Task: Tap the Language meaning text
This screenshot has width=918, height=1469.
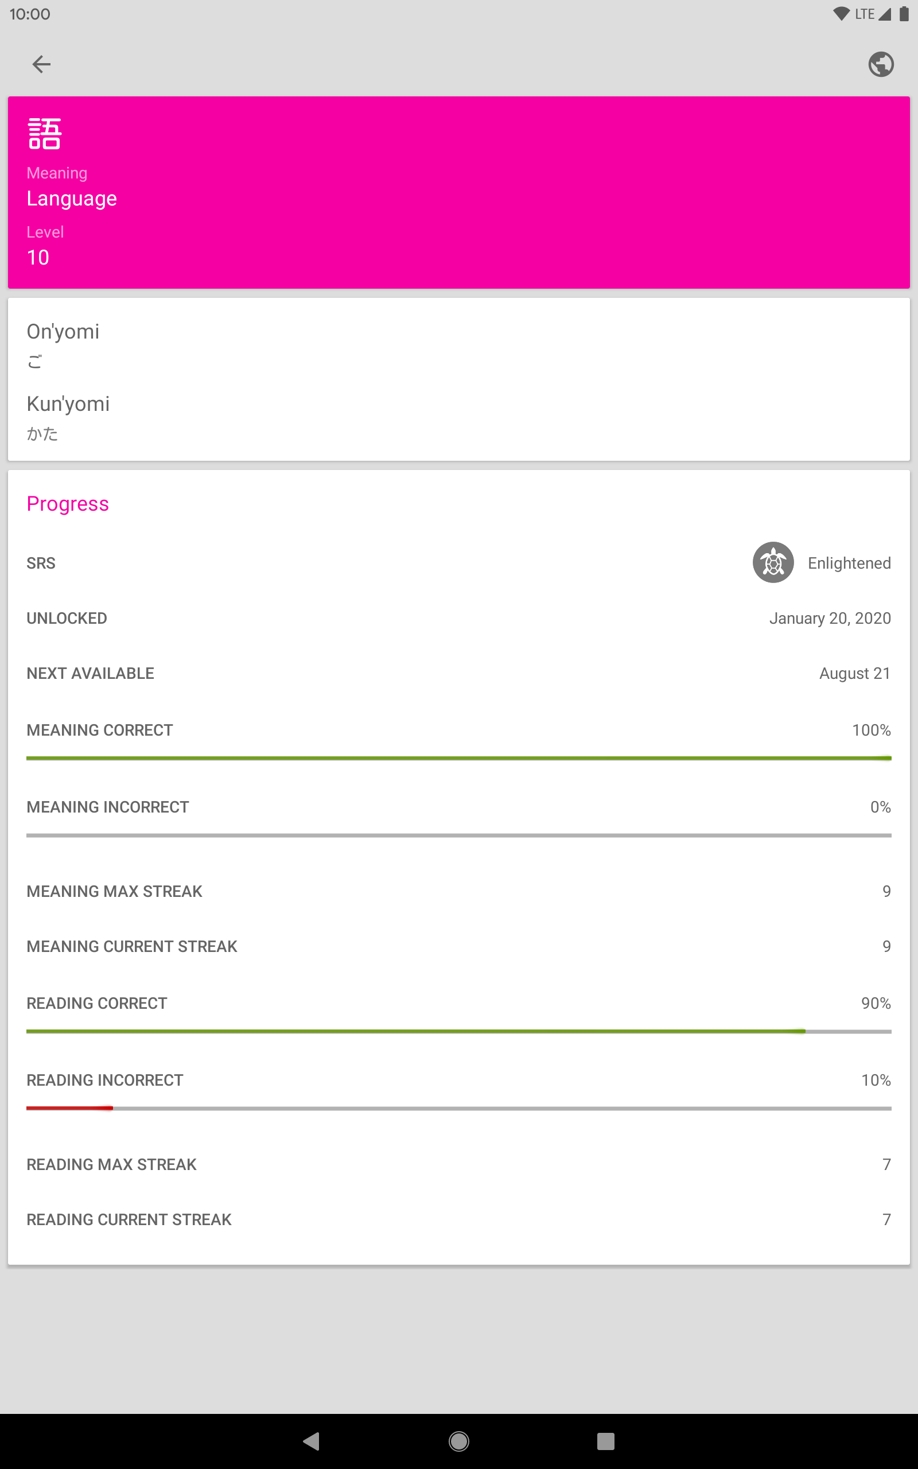Action: tap(72, 199)
